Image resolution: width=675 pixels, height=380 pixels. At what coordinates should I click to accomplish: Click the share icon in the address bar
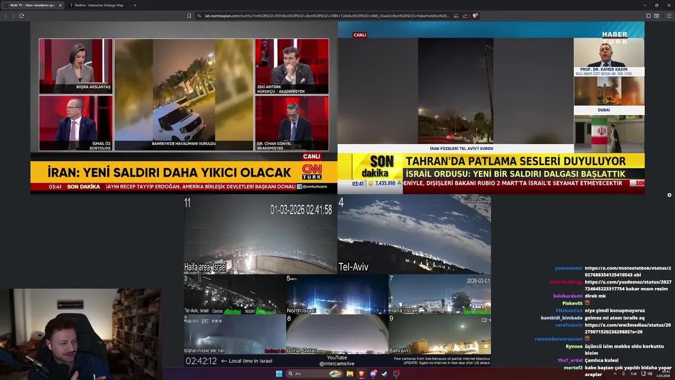[466, 16]
